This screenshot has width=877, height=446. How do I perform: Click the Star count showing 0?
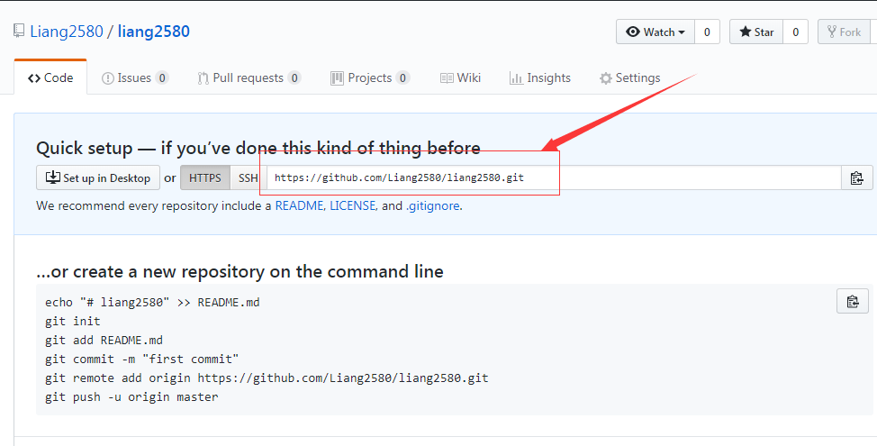pos(795,32)
